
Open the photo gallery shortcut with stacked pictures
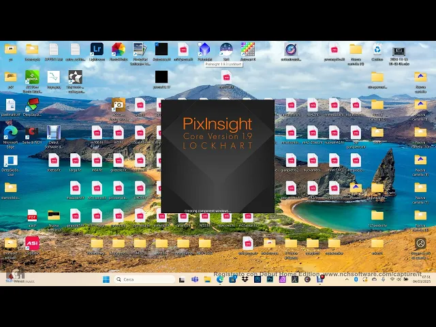(140, 50)
